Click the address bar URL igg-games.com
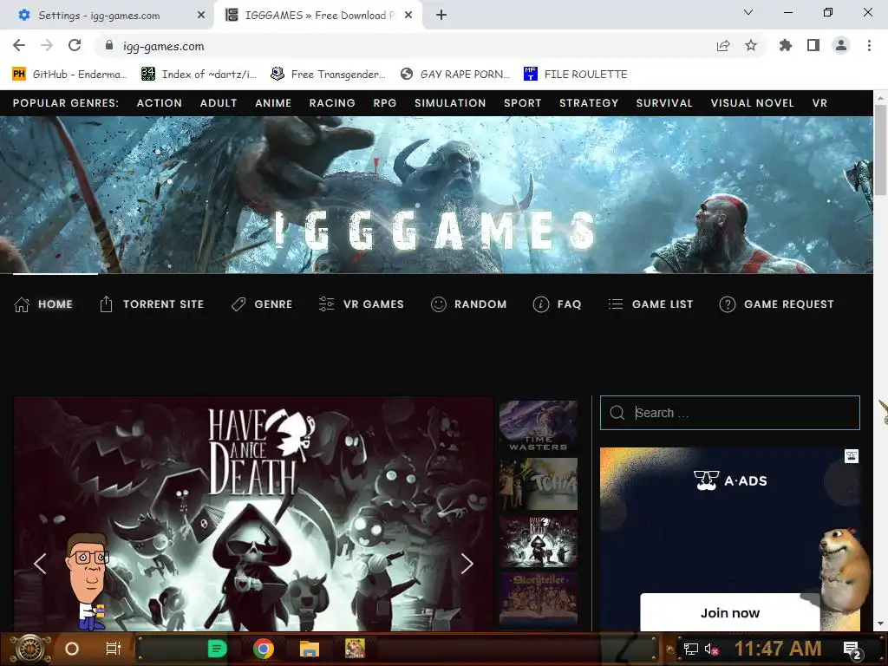The width and height of the screenshot is (888, 666). point(164,47)
